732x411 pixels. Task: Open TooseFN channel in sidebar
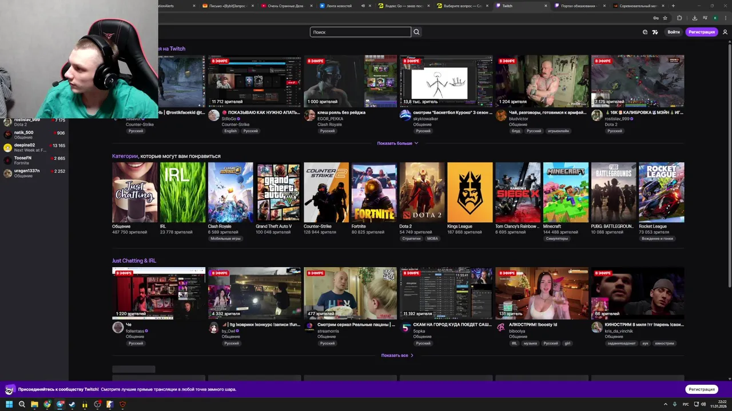pyautogui.click(x=34, y=160)
